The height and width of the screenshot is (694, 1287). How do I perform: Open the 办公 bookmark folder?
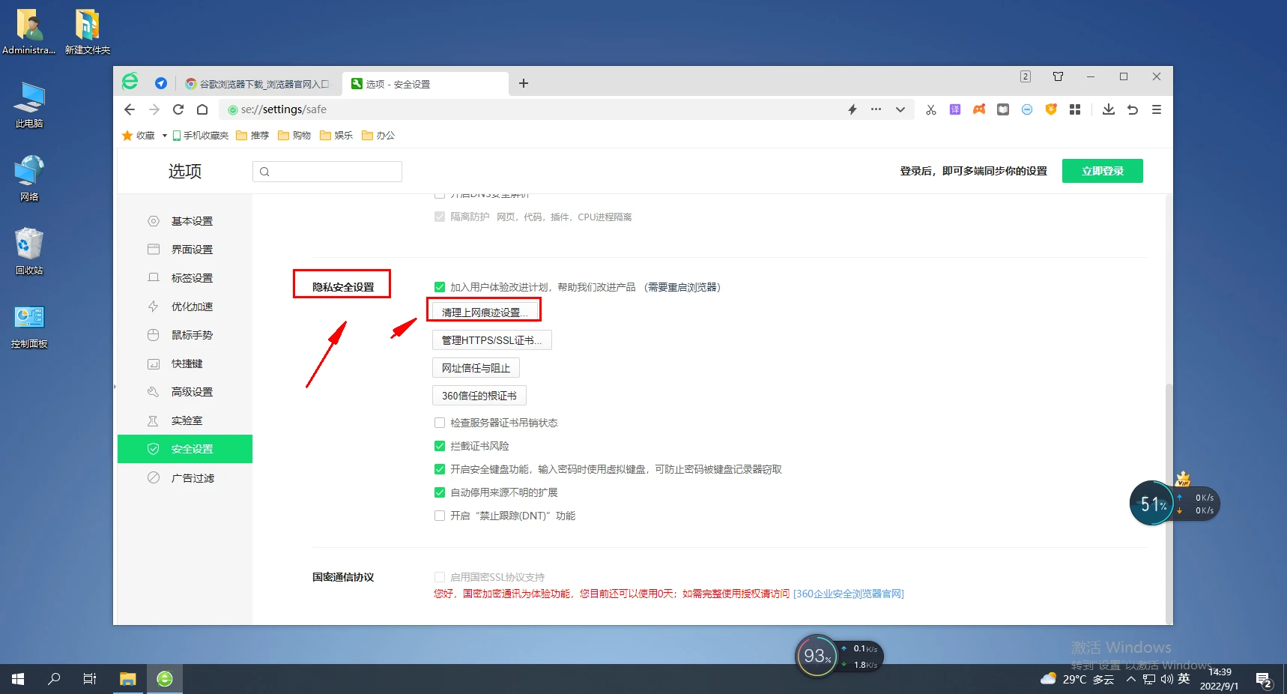coord(378,136)
